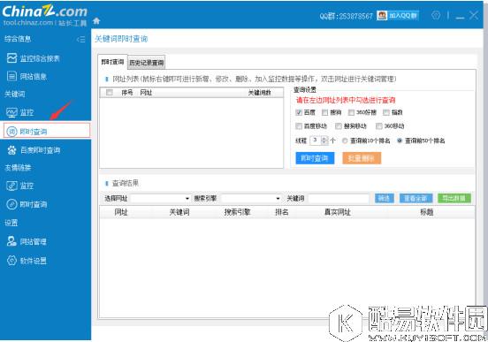Click the 线程 number input field
The width and height of the screenshot is (488, 342).
tap(316, 141)
